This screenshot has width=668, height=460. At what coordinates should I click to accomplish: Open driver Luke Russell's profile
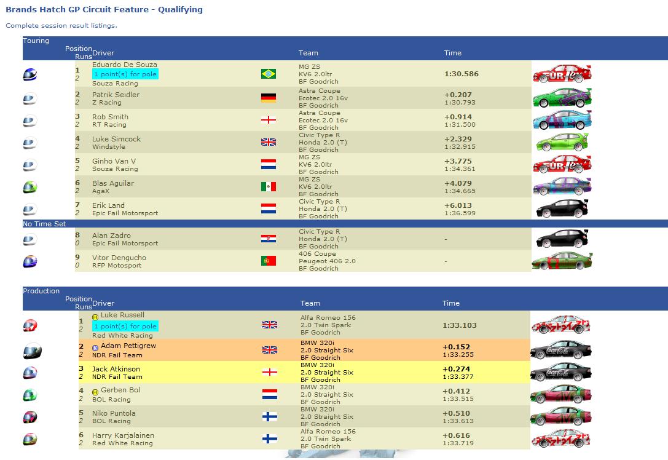[123, 315]
